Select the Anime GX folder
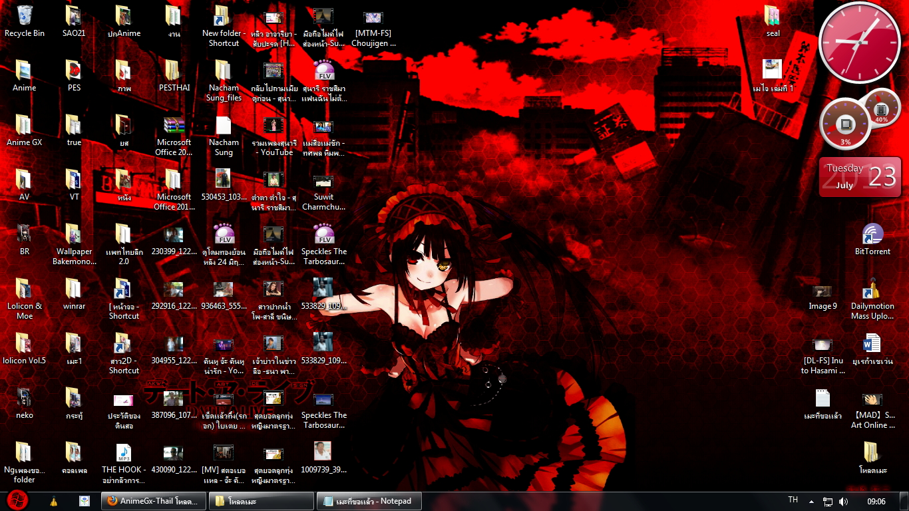This screenshot has height=511, width=909. 25,130
